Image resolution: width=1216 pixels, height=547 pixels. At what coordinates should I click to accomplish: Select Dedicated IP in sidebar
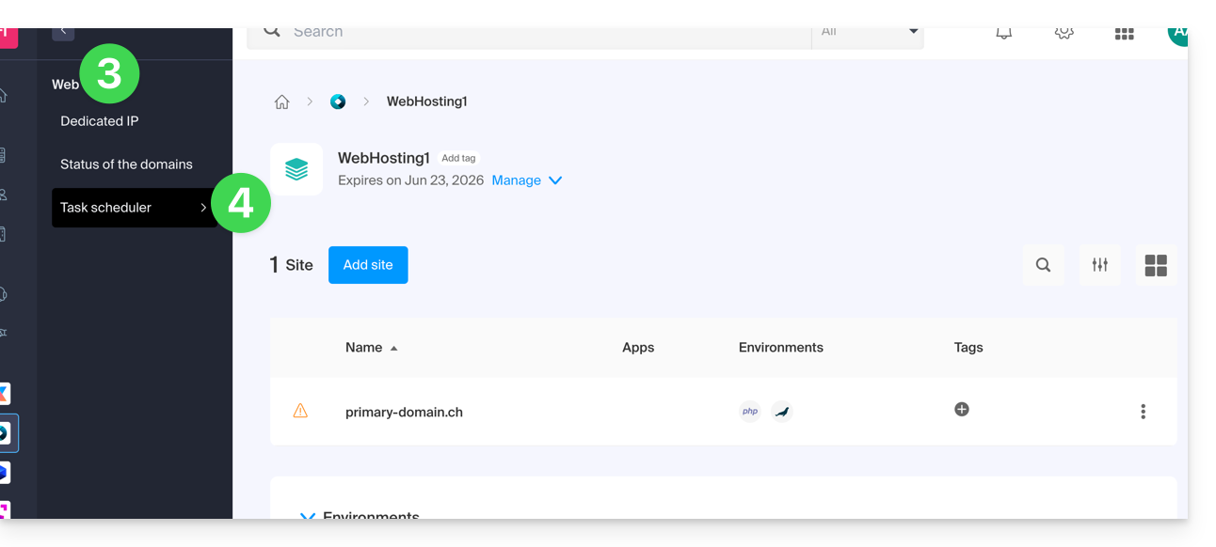pos(100,121)
